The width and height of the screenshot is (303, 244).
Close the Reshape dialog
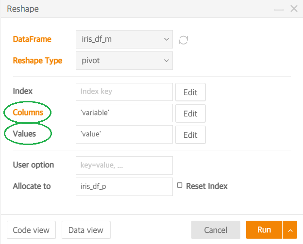(294, 9)
